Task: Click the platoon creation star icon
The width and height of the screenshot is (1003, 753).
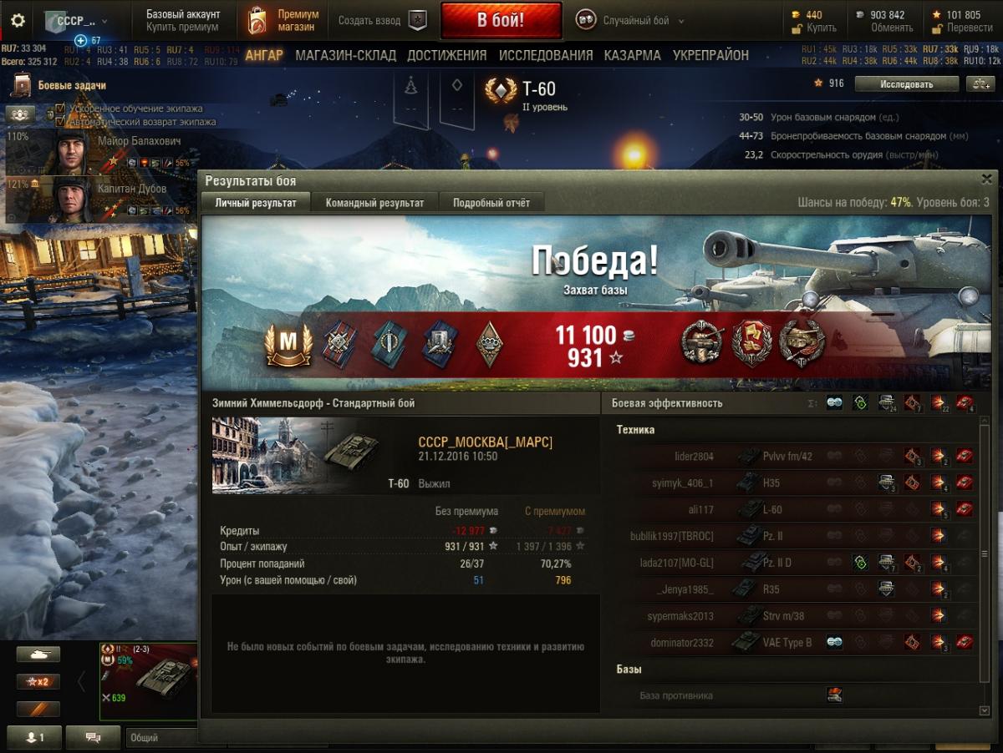Action: [x=417, y=21]
